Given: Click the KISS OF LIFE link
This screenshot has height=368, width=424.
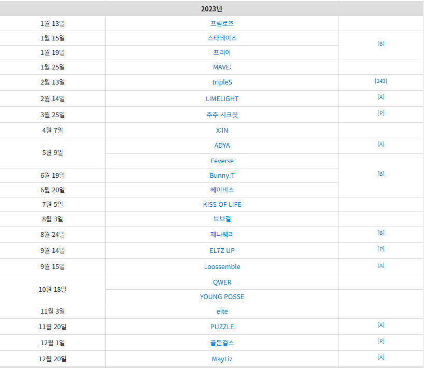Looking at the screenshot, I should click(222, 204).
